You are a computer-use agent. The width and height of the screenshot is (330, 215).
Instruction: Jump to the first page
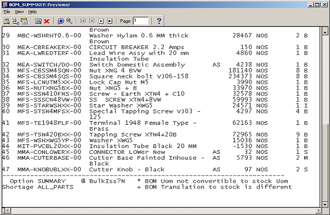[x=83, y=21]
